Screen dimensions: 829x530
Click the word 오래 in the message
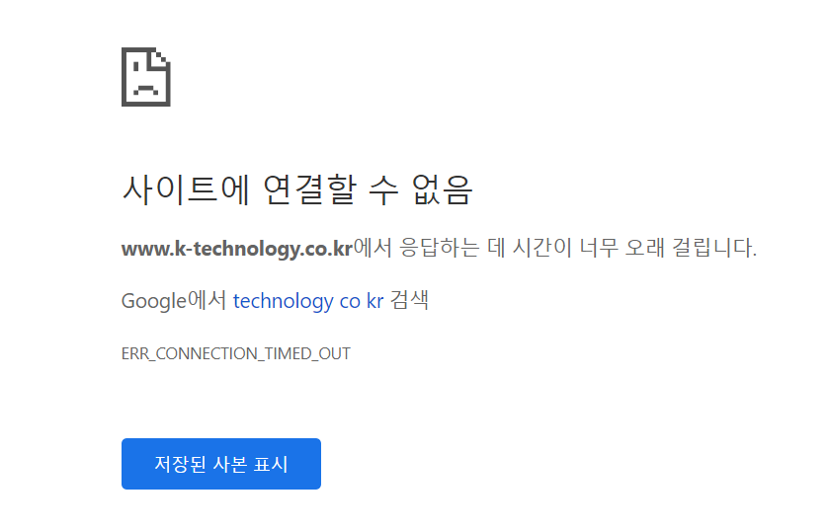tap(644, 247)
